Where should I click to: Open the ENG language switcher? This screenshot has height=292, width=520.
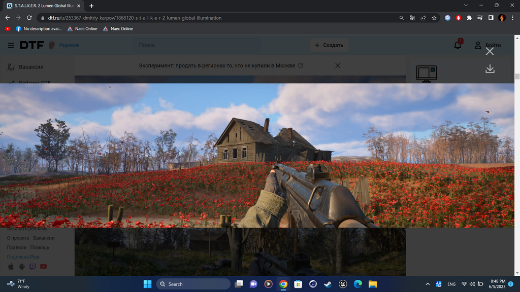451,284
